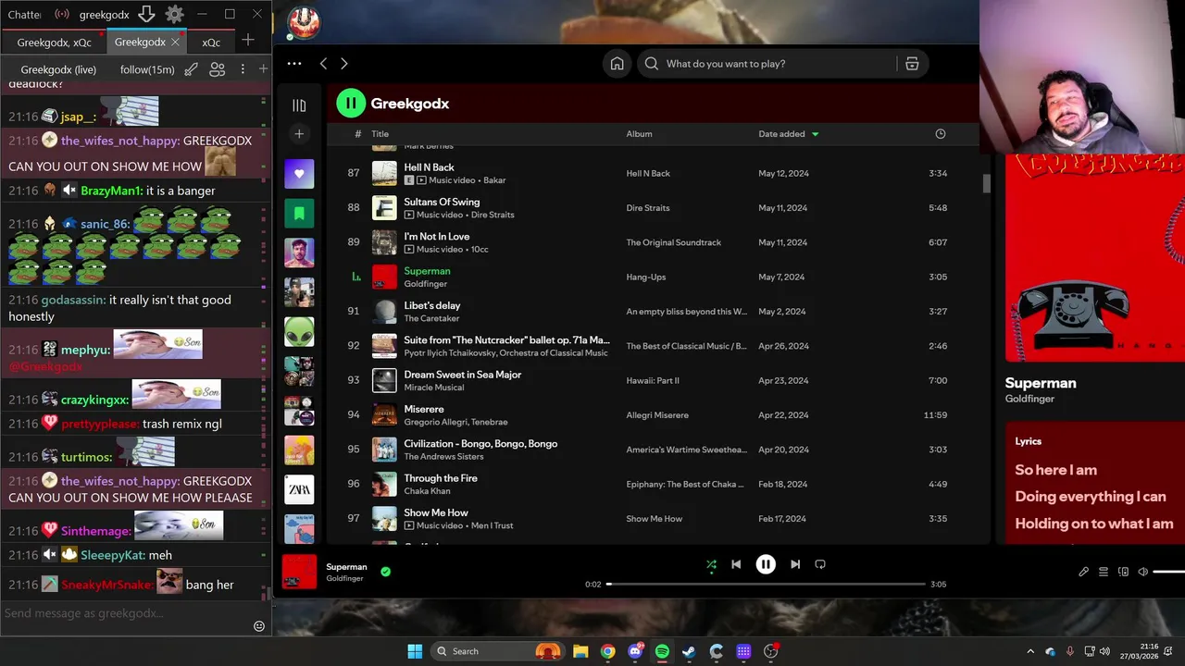Open the play queue icon

pyautogui.click(x=1104, y=572)
